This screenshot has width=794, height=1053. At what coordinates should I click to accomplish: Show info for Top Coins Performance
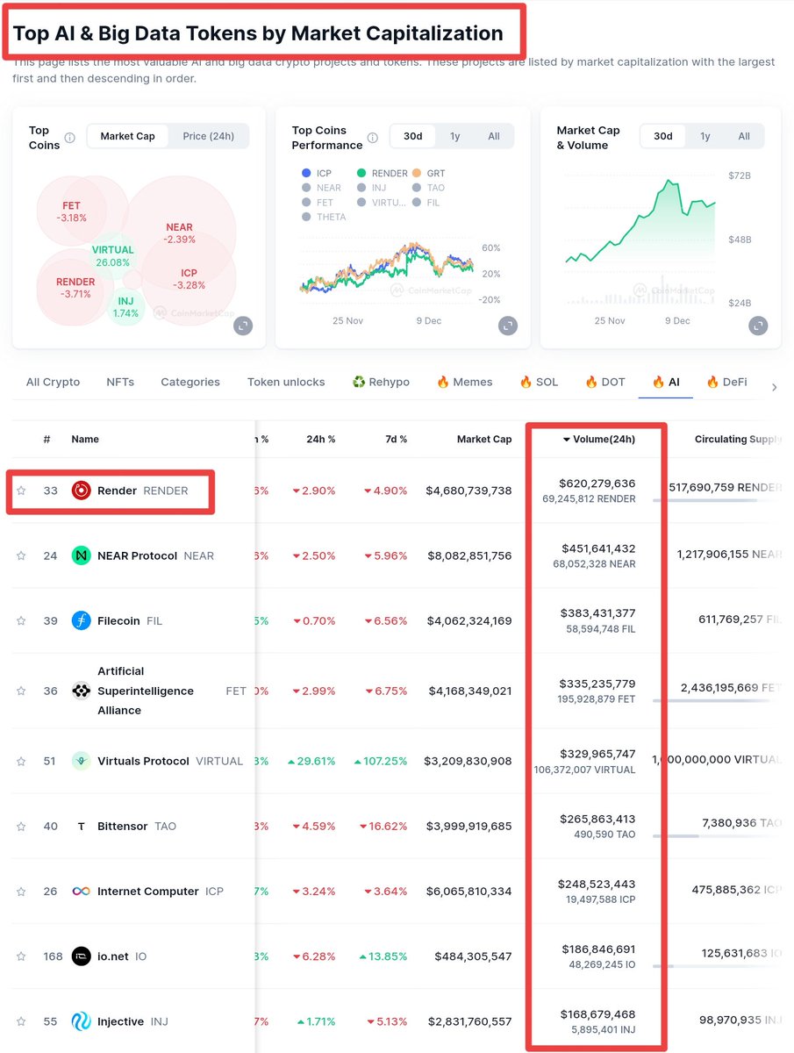[372, 138]
